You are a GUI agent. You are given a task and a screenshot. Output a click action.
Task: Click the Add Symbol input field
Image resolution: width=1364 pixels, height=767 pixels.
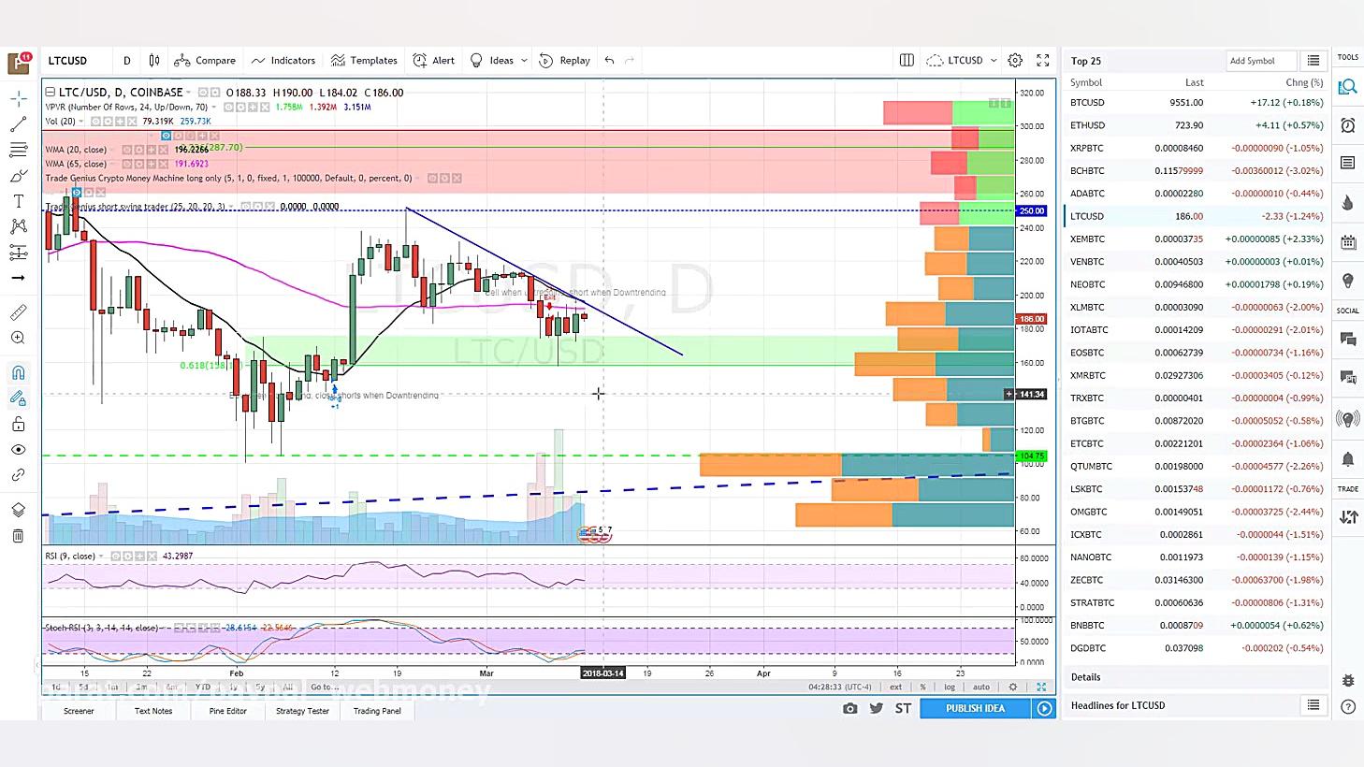(x=1260, y=61)
